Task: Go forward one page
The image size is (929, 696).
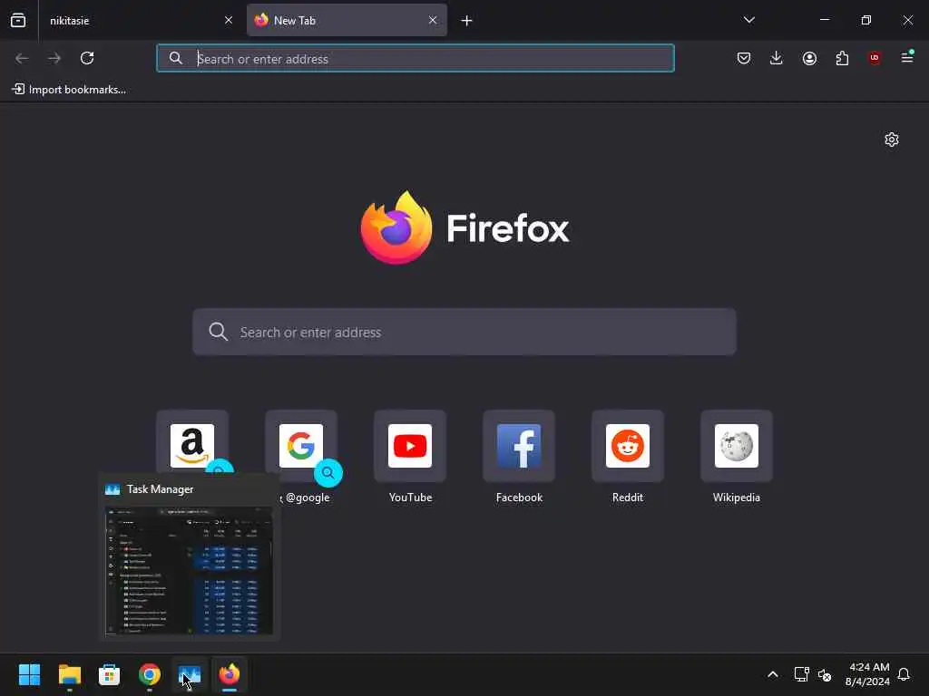Action: tap(54, 58)
